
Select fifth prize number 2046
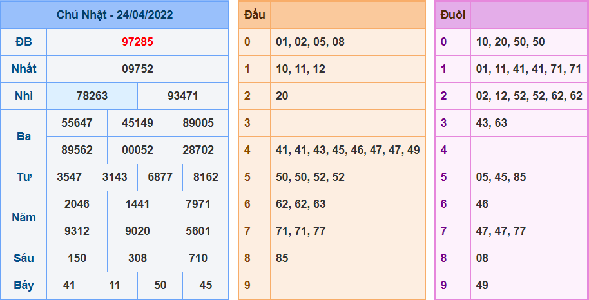pyautogui.click(x=77, y=204)
